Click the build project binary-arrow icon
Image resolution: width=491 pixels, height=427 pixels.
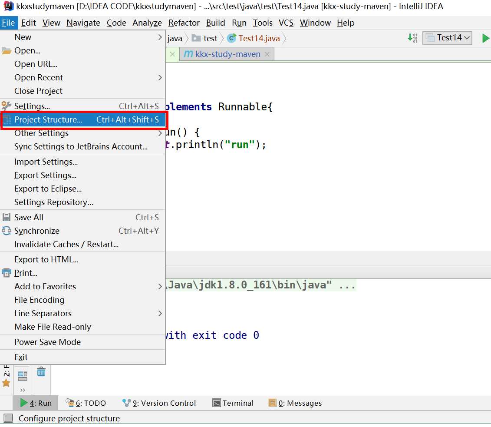pos(412,38)
